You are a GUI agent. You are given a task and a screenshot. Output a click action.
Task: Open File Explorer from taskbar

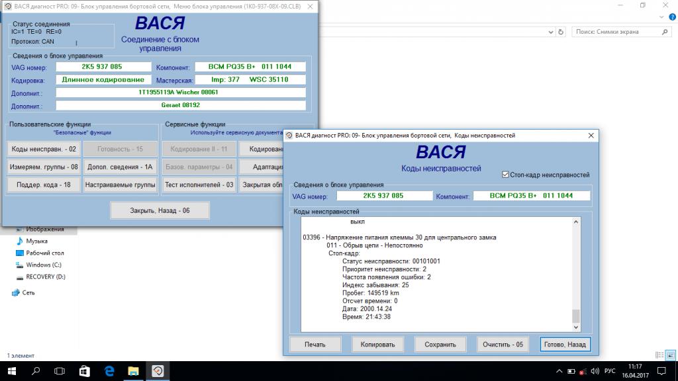point(133,371)
